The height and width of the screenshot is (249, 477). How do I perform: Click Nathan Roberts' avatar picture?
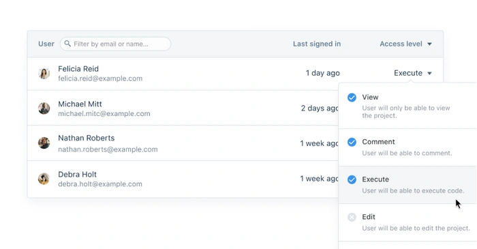pyautogui.click(x=44, y=143)
